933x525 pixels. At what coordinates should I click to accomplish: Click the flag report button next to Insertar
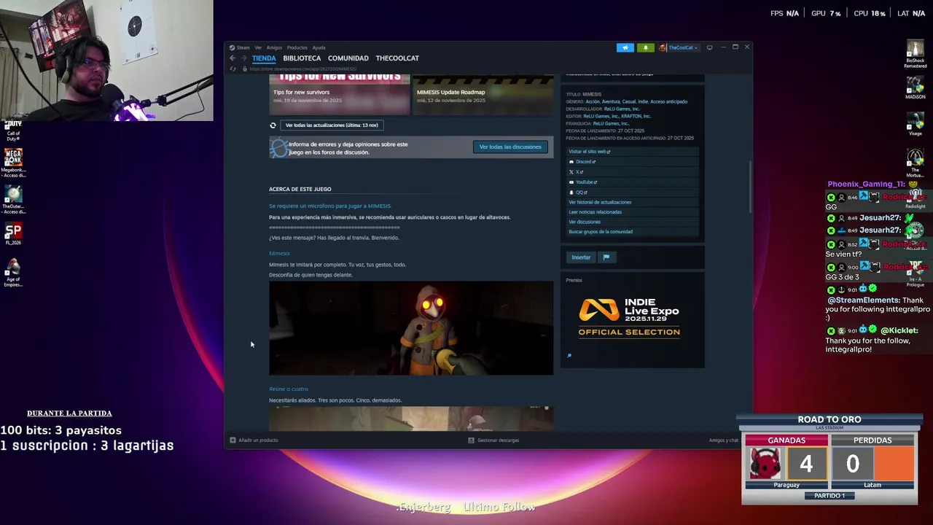(x=606, y=257)
